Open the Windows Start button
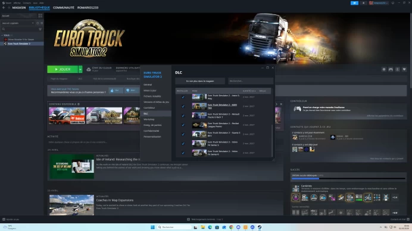The height and width of the screenshot is (231, 412). (x=152, y=227)
